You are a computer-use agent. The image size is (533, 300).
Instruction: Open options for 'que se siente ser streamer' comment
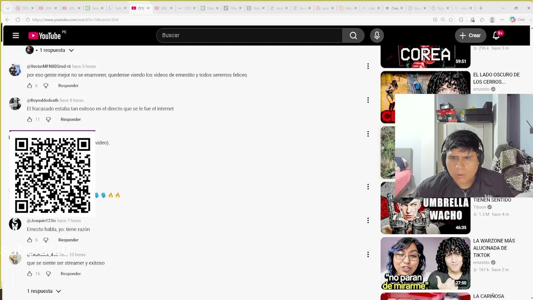(x=368, y=254)
